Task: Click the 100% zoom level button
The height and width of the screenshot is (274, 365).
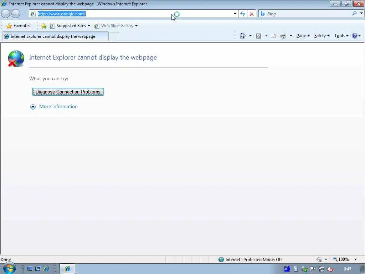Action: [x=341, y=259]
